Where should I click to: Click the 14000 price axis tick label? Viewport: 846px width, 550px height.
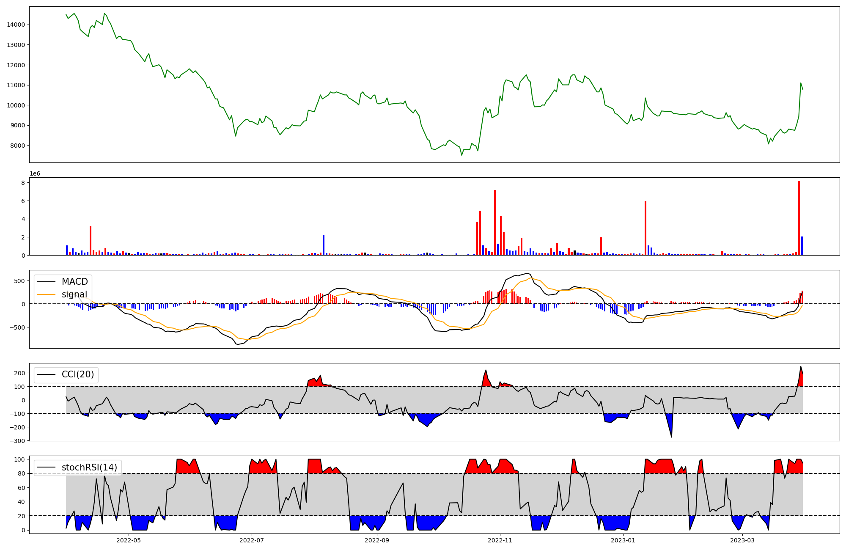(x=16, y=25)
